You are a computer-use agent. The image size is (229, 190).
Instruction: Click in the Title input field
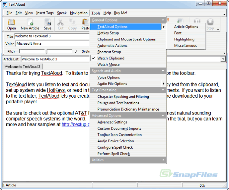52,36
